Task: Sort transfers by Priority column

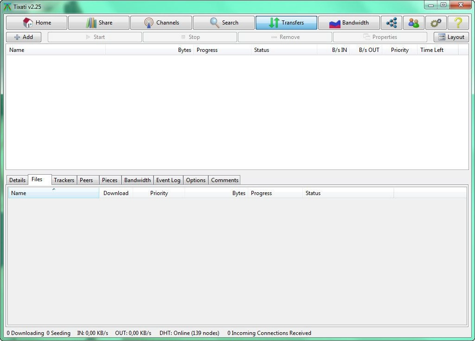Action: (399, 50)
